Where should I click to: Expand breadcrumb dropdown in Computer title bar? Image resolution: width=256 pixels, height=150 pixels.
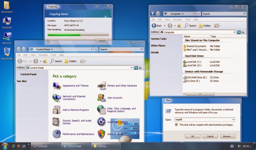pos(194,14)
